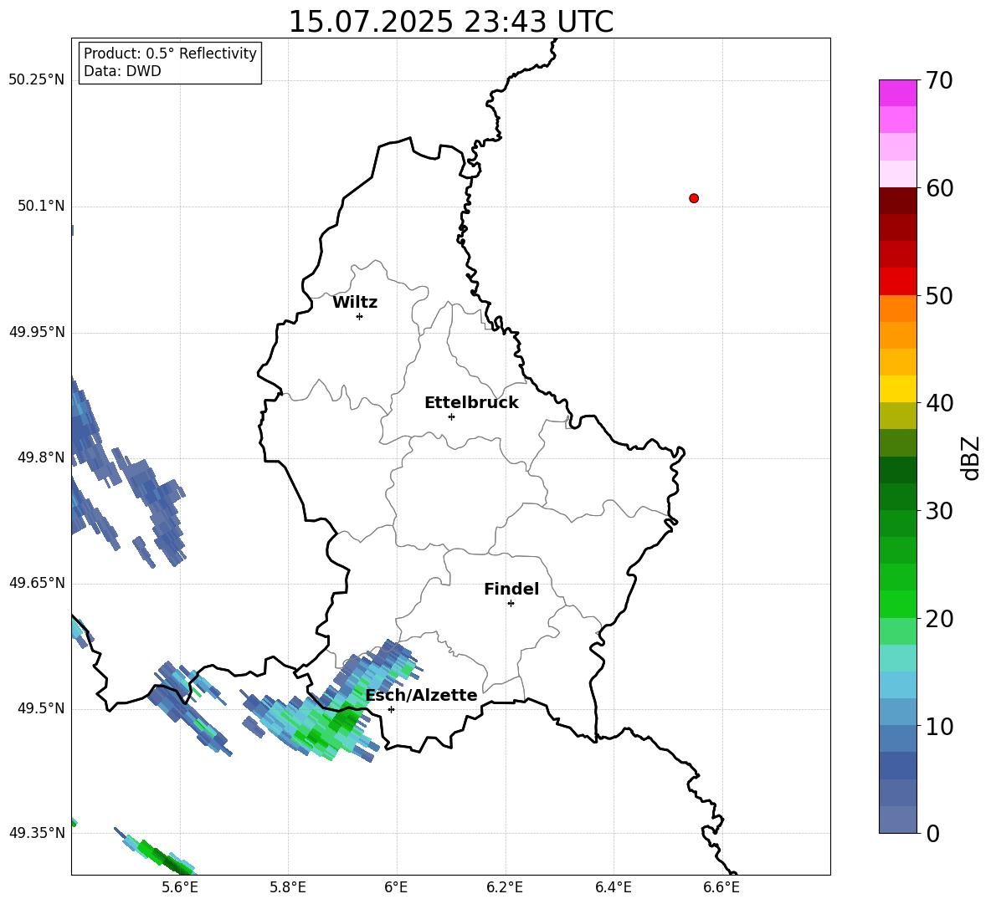Screen dimensions: 991x904
Task: Click the dBZ axis title
Action: pos(971,457)
